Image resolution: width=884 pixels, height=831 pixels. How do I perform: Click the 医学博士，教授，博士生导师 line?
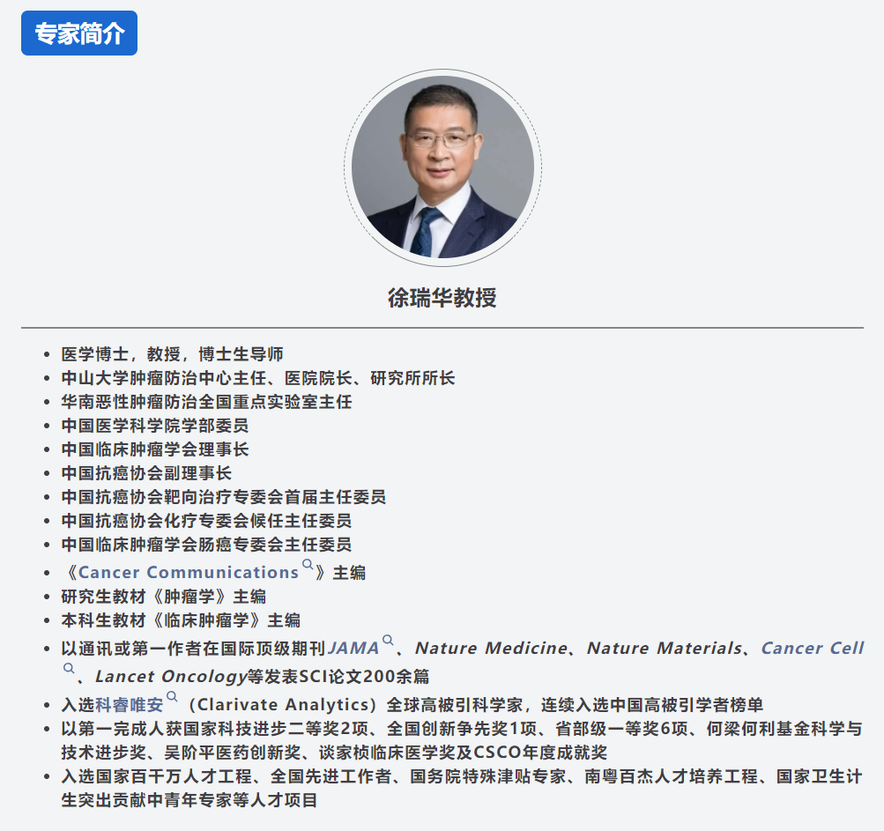click(172, 354)
